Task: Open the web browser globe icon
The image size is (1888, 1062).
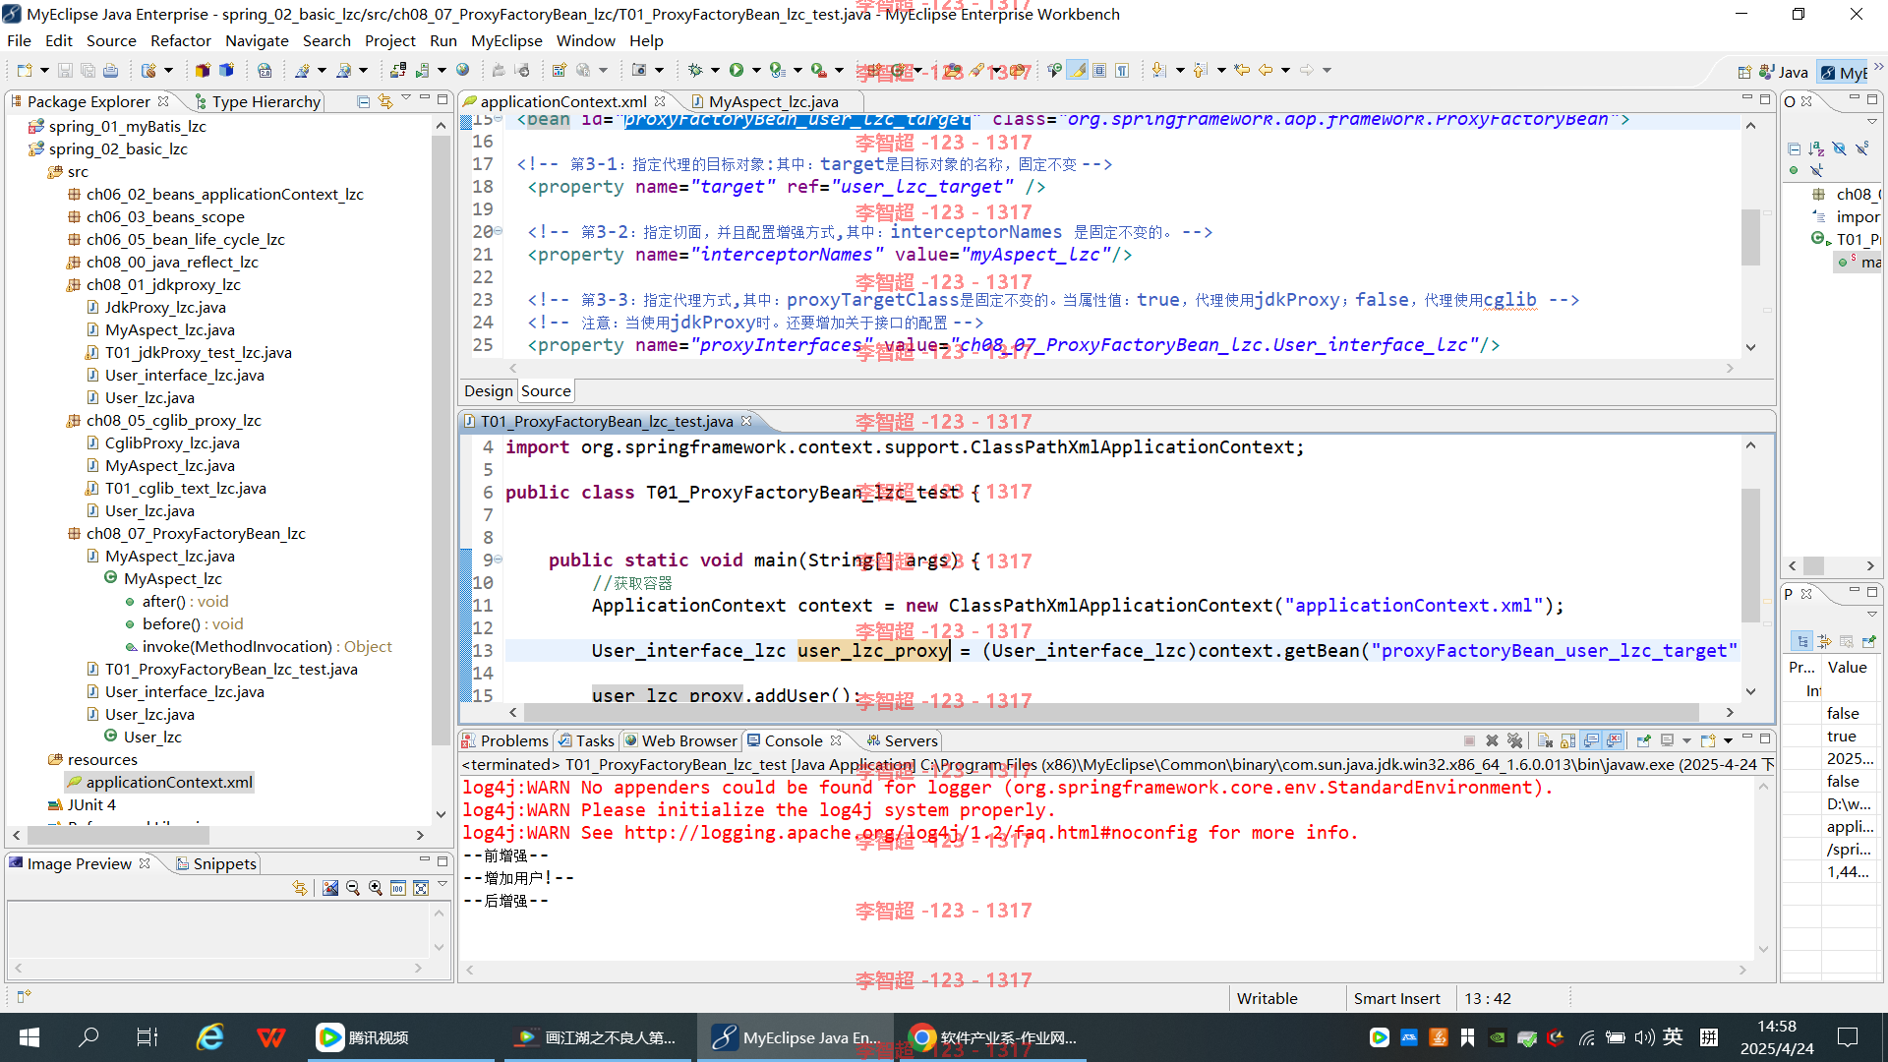Action: tap(463, 70)
